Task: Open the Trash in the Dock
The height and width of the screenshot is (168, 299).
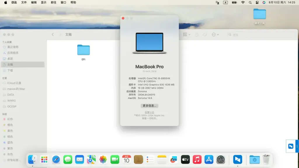Action: (266, 159)
